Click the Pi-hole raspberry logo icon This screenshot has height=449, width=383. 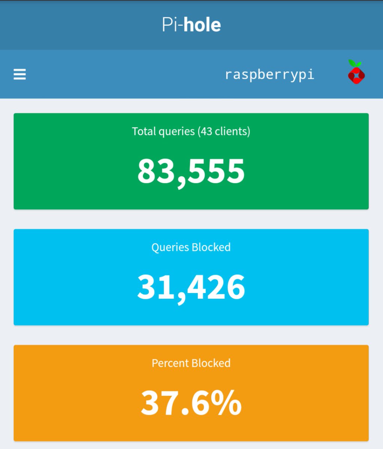point(356,72)
